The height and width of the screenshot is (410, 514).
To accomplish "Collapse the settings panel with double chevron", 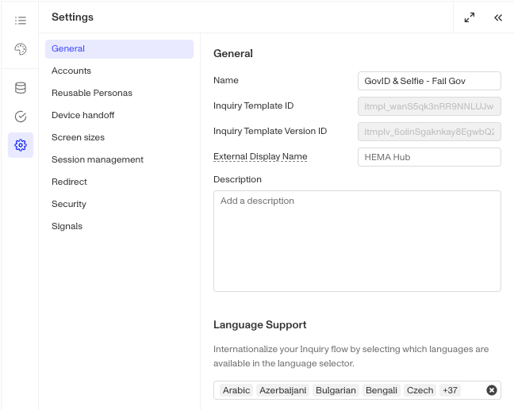I will pyautogui.click(x=498, y=17).
